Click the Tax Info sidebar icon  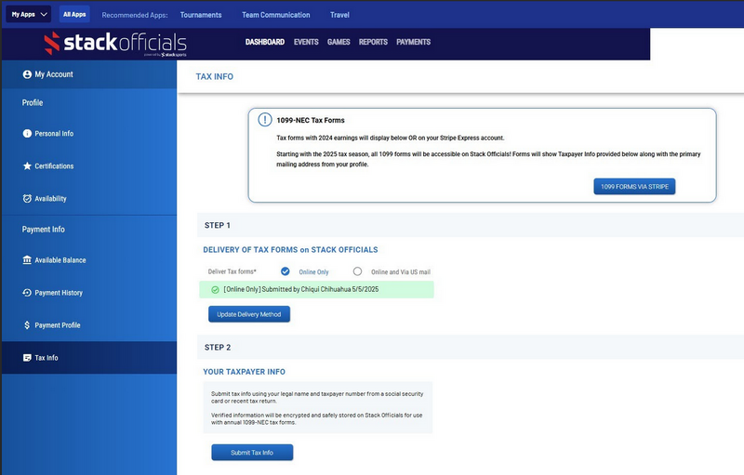27,358
